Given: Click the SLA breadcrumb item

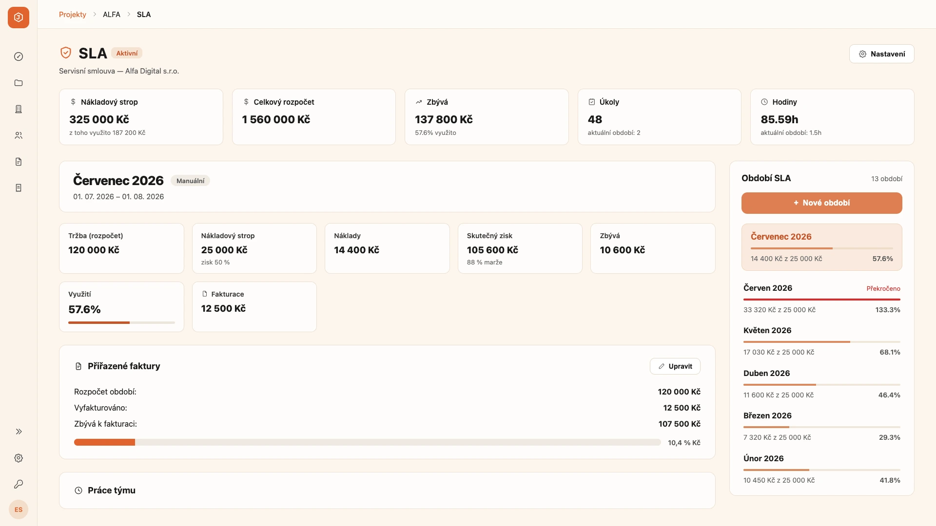Looking at the screenshot, I should point(144,15).
